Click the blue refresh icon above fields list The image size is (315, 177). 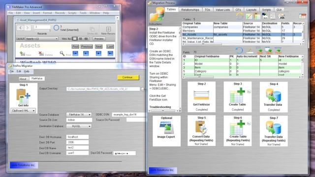coord(239,50)
